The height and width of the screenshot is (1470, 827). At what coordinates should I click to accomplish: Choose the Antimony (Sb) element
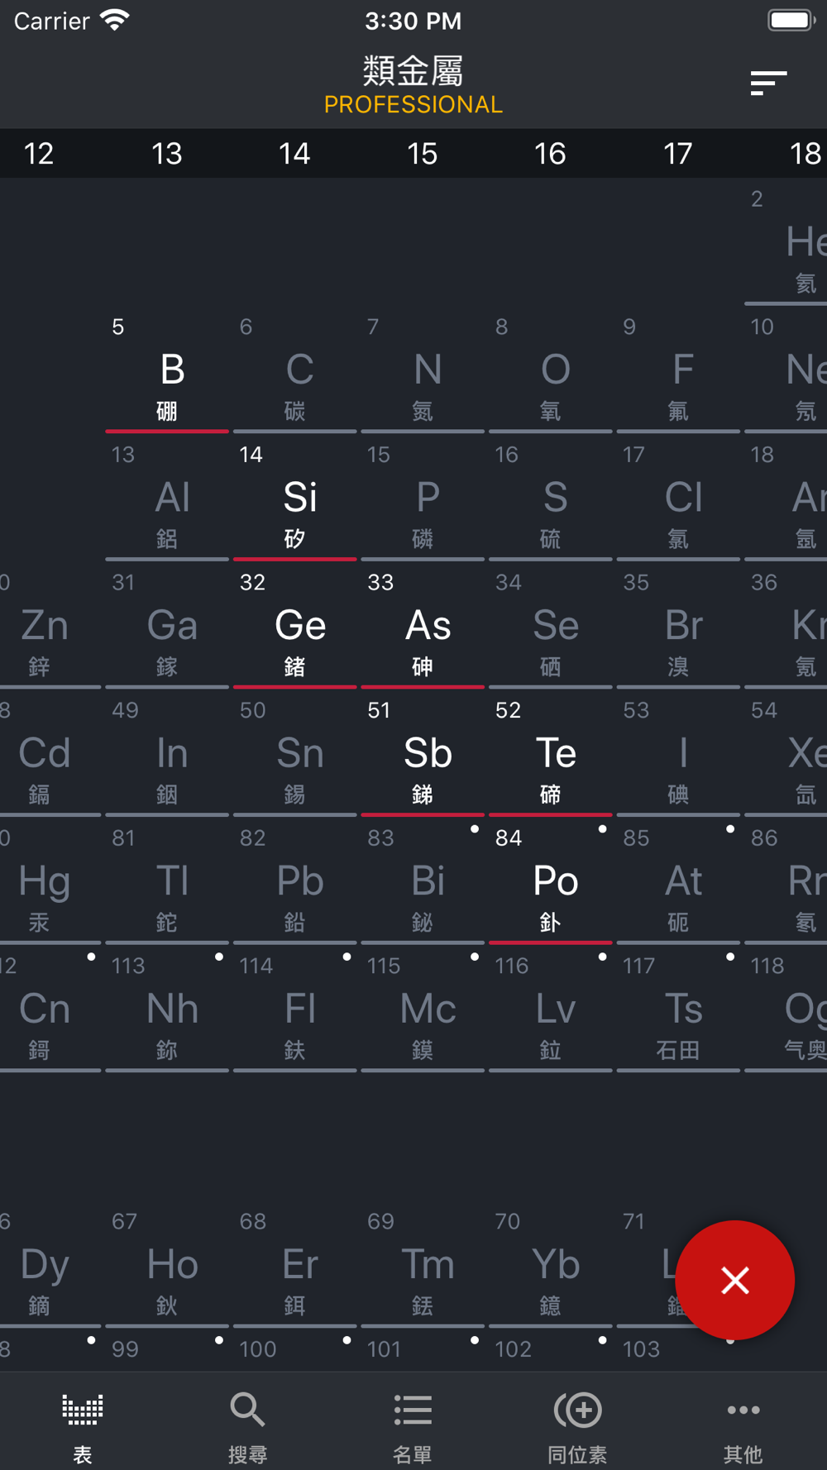point(423,756)
